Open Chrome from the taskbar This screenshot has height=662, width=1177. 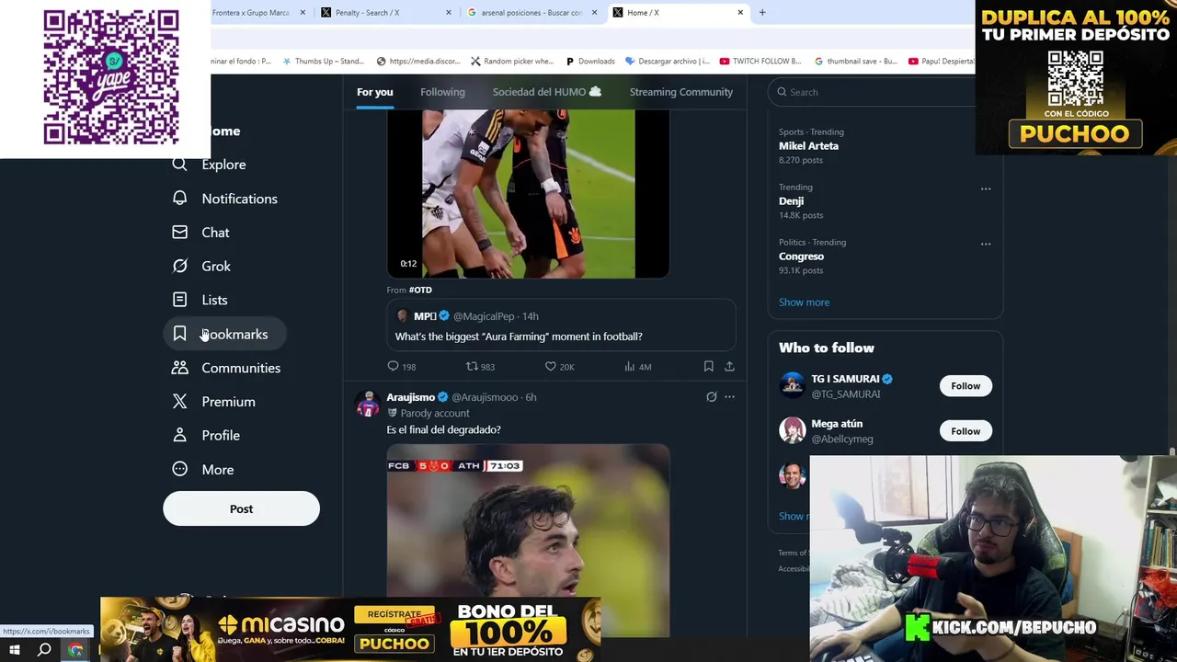76,650
